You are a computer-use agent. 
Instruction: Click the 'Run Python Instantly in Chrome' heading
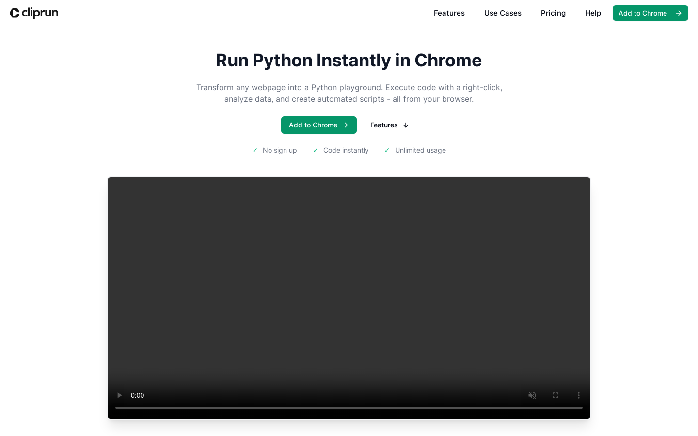point(349,60)
